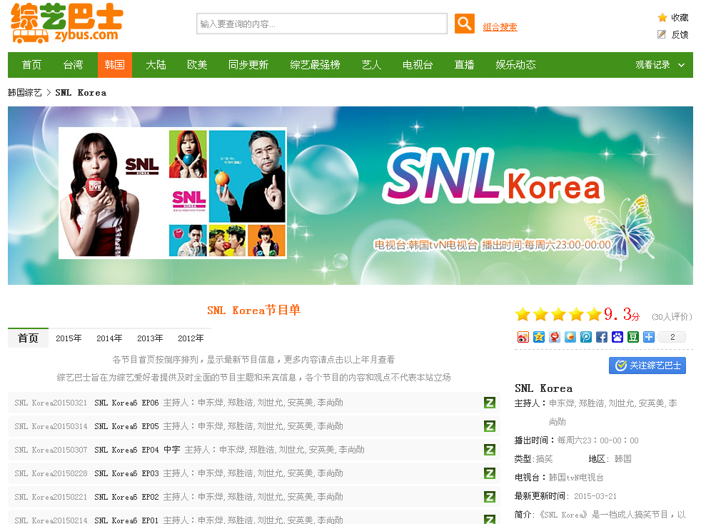Screen dimensions: 706x524
Task: Click the second rating star
Action: (x=540, y=314)
